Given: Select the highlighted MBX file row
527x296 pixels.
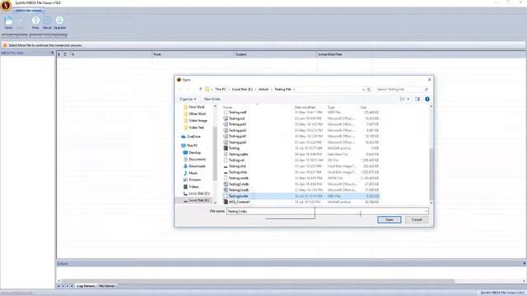Looking at the screenshot, I should (x=301, y=196).
